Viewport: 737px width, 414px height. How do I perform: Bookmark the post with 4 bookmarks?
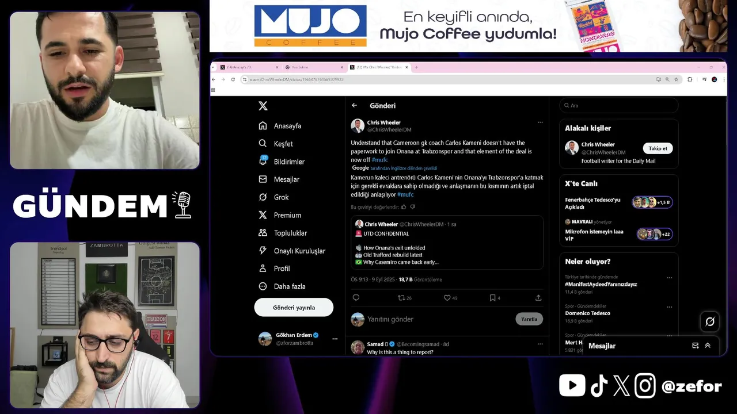click(x=495, y=298)
